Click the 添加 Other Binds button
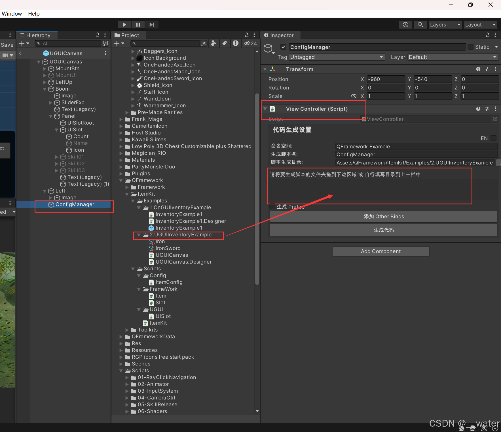 [384, 217]
